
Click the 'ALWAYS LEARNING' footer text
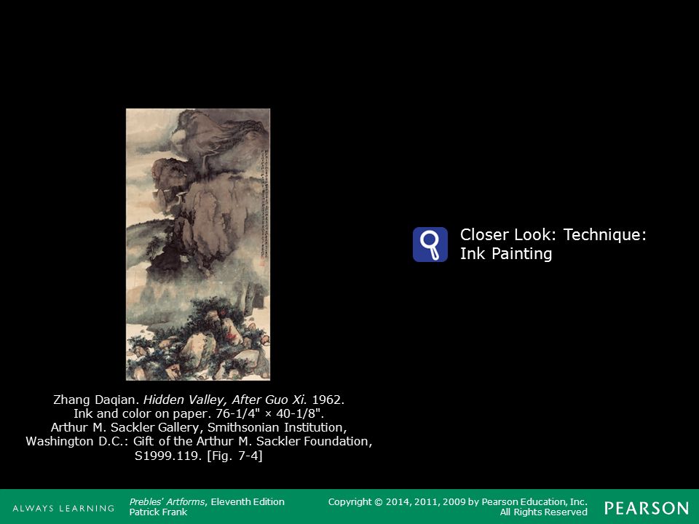pyautogui.click(x=63, y=509)
